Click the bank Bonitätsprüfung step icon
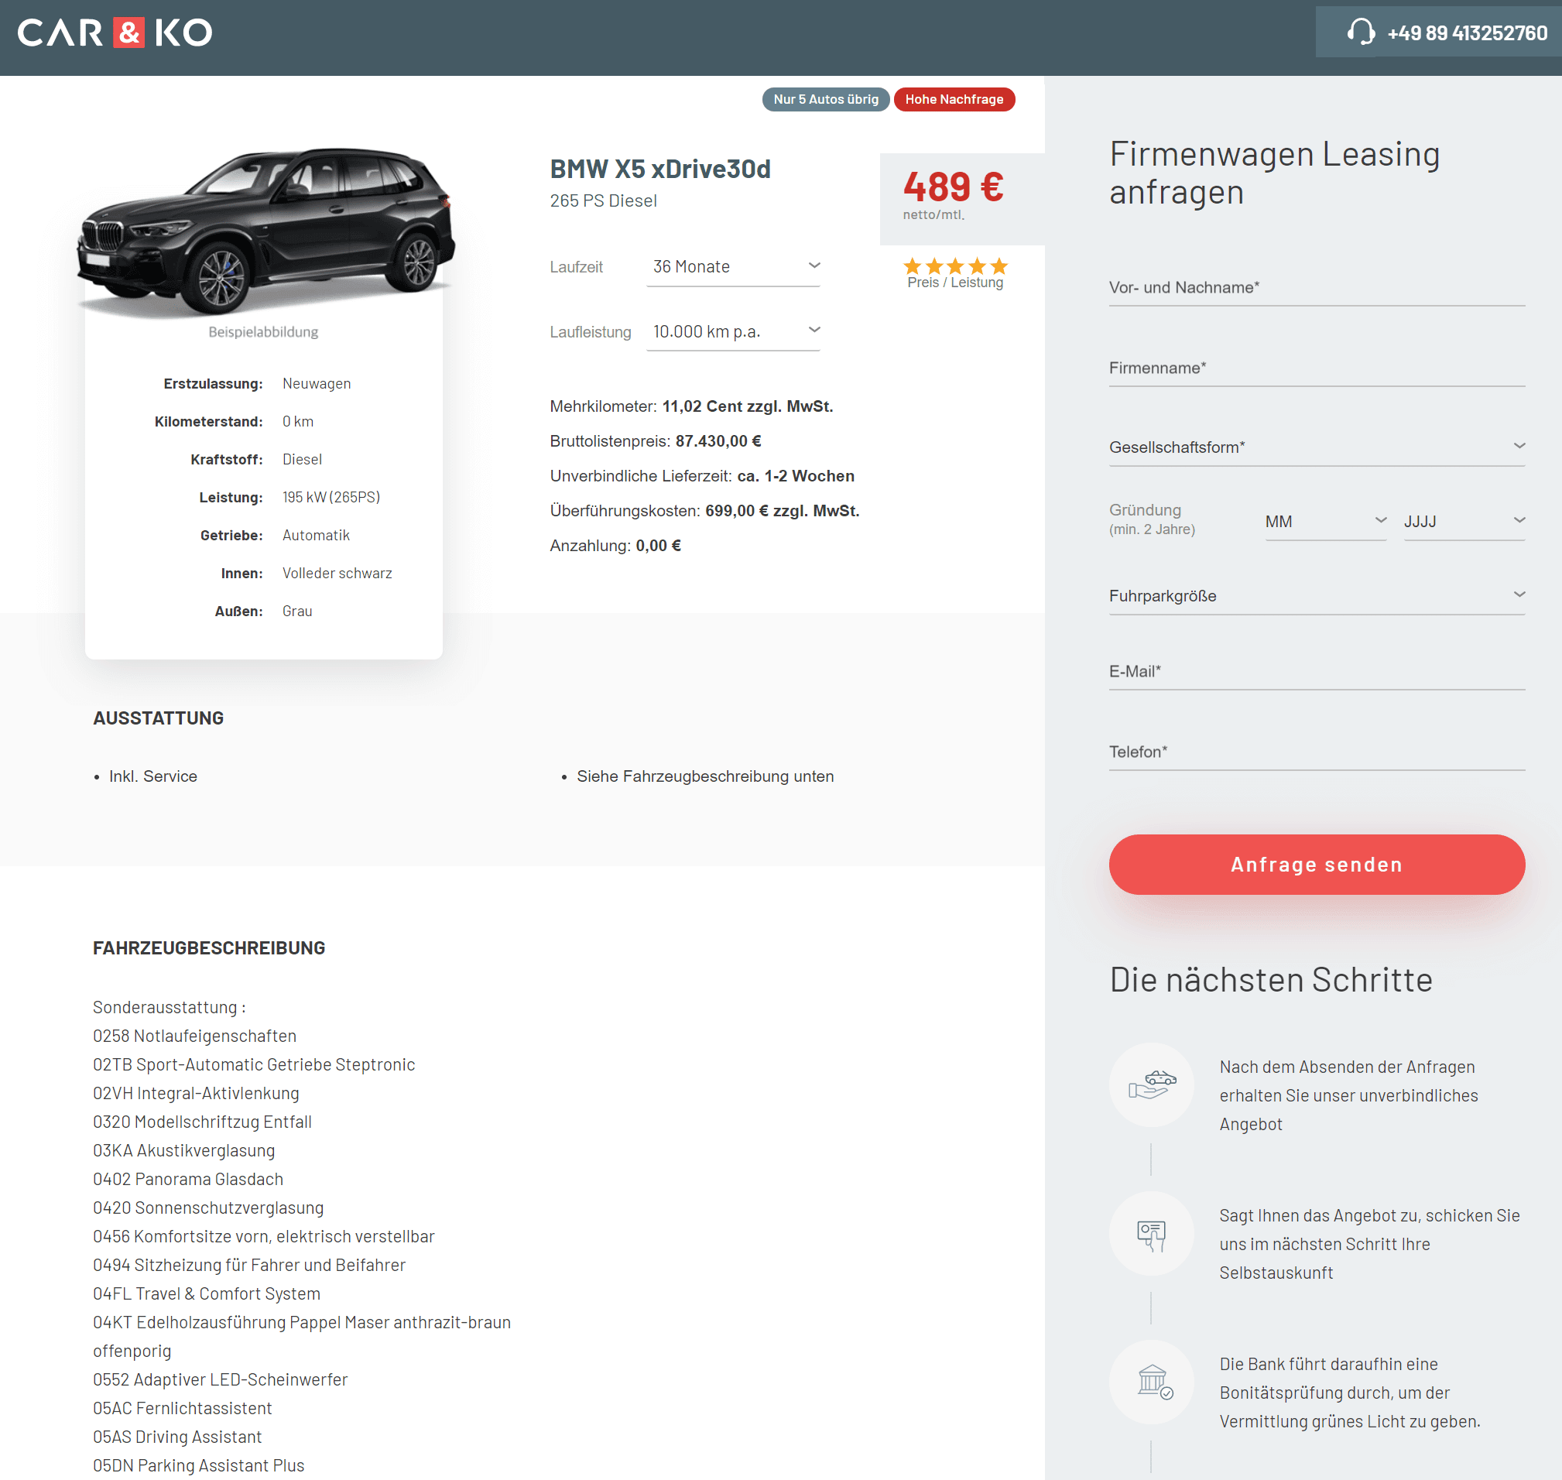Image resolution: width=1562 pixels, height=1480 pixels. pyautogui.click(x=1151, y=1382)
